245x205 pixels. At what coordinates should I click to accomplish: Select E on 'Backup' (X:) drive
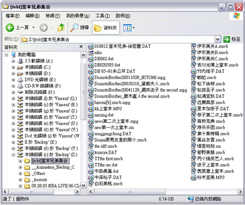pos(40,142)
